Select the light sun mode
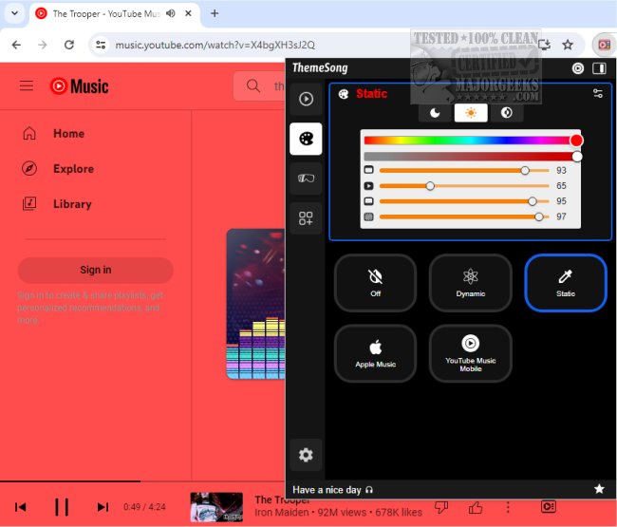The height and width of the screenshot is (527, 617). (x=471, y=113)
